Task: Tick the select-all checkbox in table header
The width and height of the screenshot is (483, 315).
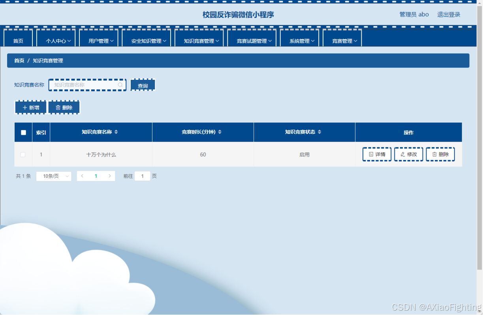Action: [23, 132]
